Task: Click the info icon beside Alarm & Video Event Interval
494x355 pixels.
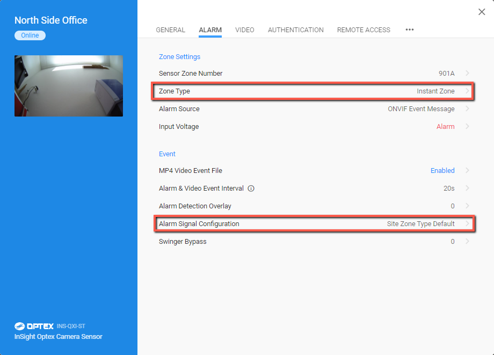Action: [251, 189]
